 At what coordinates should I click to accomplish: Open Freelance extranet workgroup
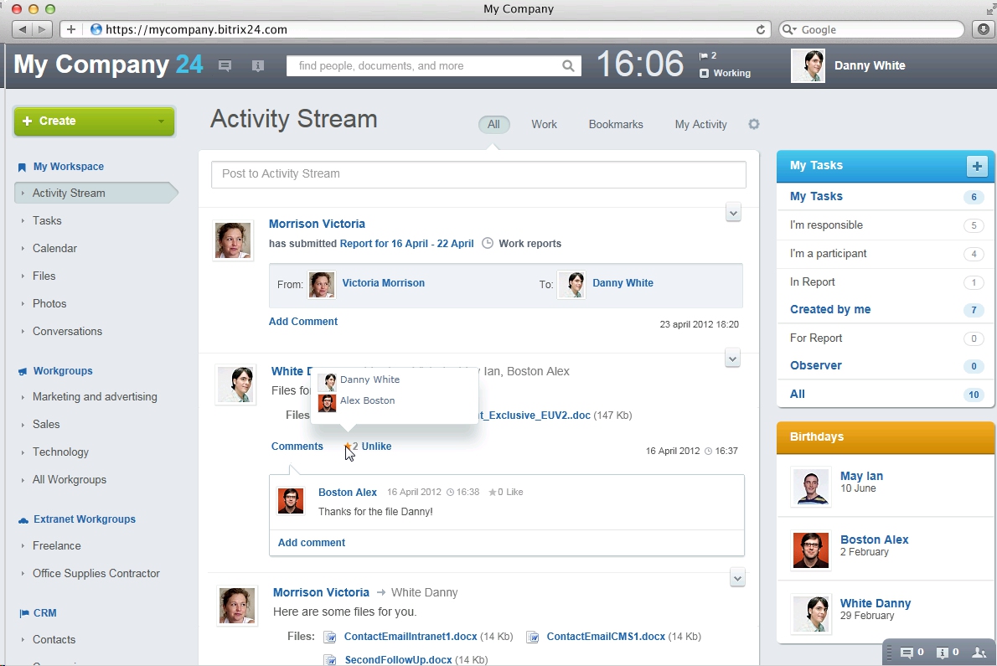[x=57, y=546]
